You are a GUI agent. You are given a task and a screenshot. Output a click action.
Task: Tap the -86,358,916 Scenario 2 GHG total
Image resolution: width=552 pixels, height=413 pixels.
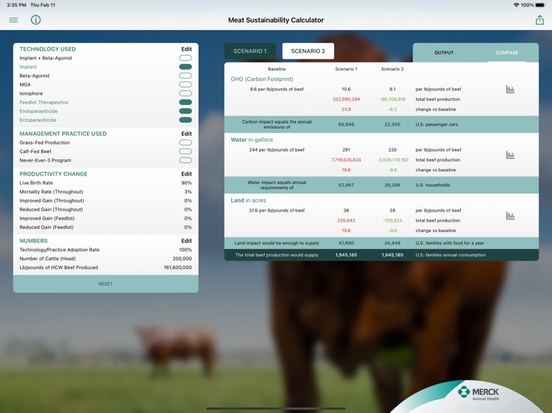pyautogui.click(x=392, y=99)
